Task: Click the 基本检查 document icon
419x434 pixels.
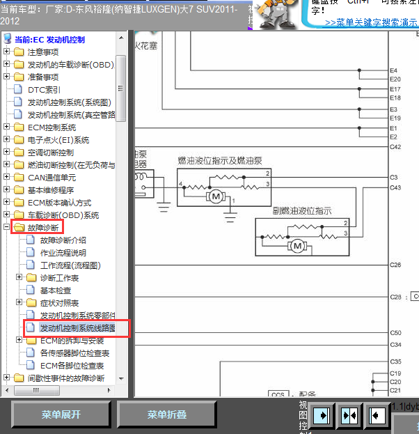Action: pyautogui.click(x=31, y=290)
